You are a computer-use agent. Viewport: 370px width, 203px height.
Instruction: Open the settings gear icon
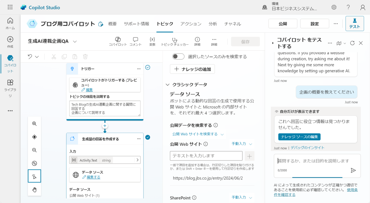click(x=334, y=7)
